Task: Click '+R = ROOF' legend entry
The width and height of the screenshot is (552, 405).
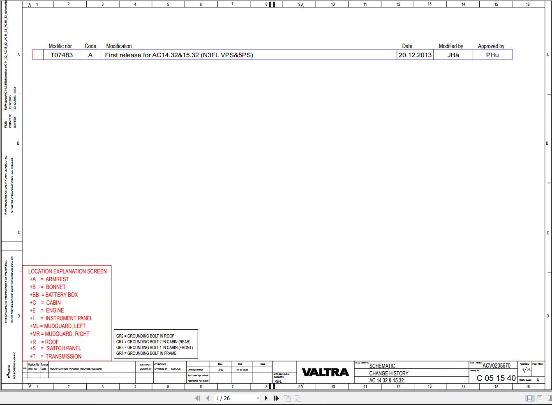Action: (44, 342)
